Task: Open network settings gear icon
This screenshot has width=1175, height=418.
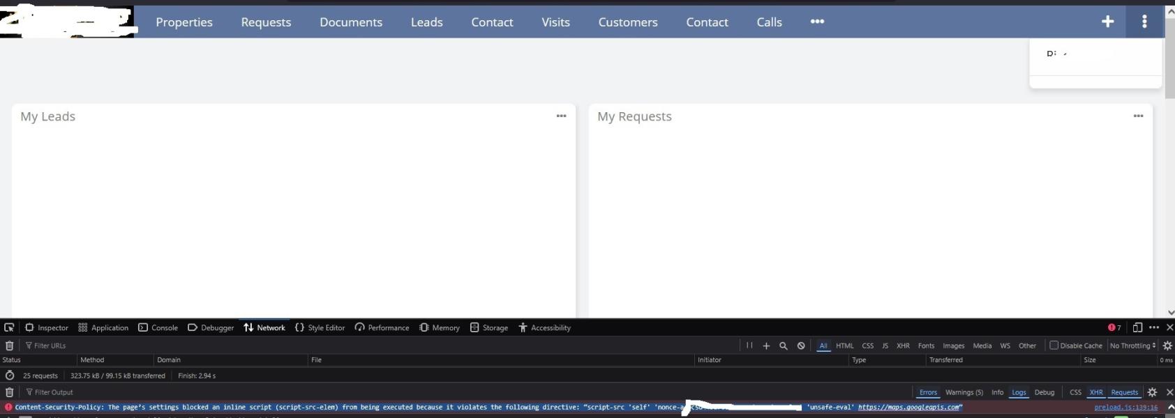Action: click(x=1167, y=346)
